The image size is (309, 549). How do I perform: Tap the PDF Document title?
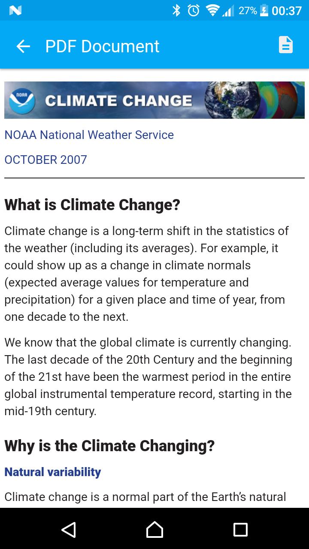(x=102, y=46)
